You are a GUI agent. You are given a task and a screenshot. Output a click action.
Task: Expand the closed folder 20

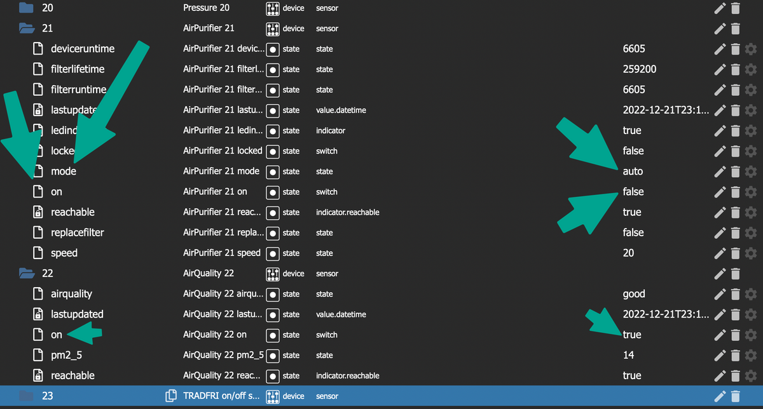[x=26, y=8]
